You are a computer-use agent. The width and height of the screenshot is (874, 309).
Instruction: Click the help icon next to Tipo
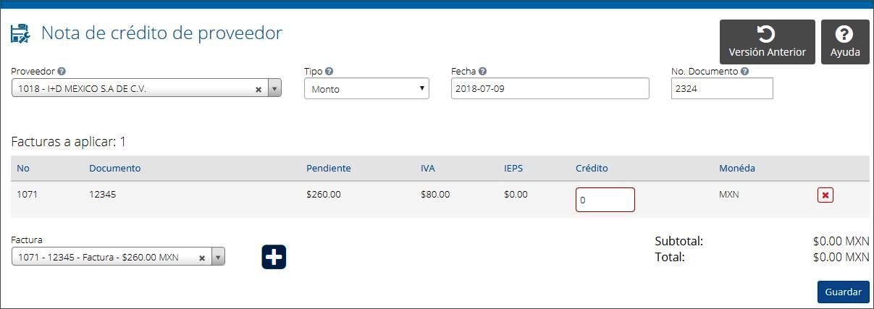(329, 72)
